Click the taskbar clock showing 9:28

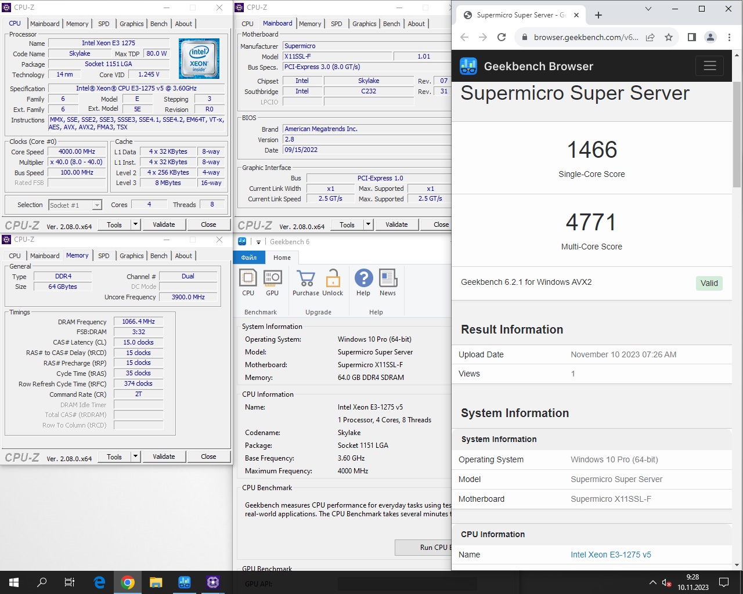(x=692, y=582)
